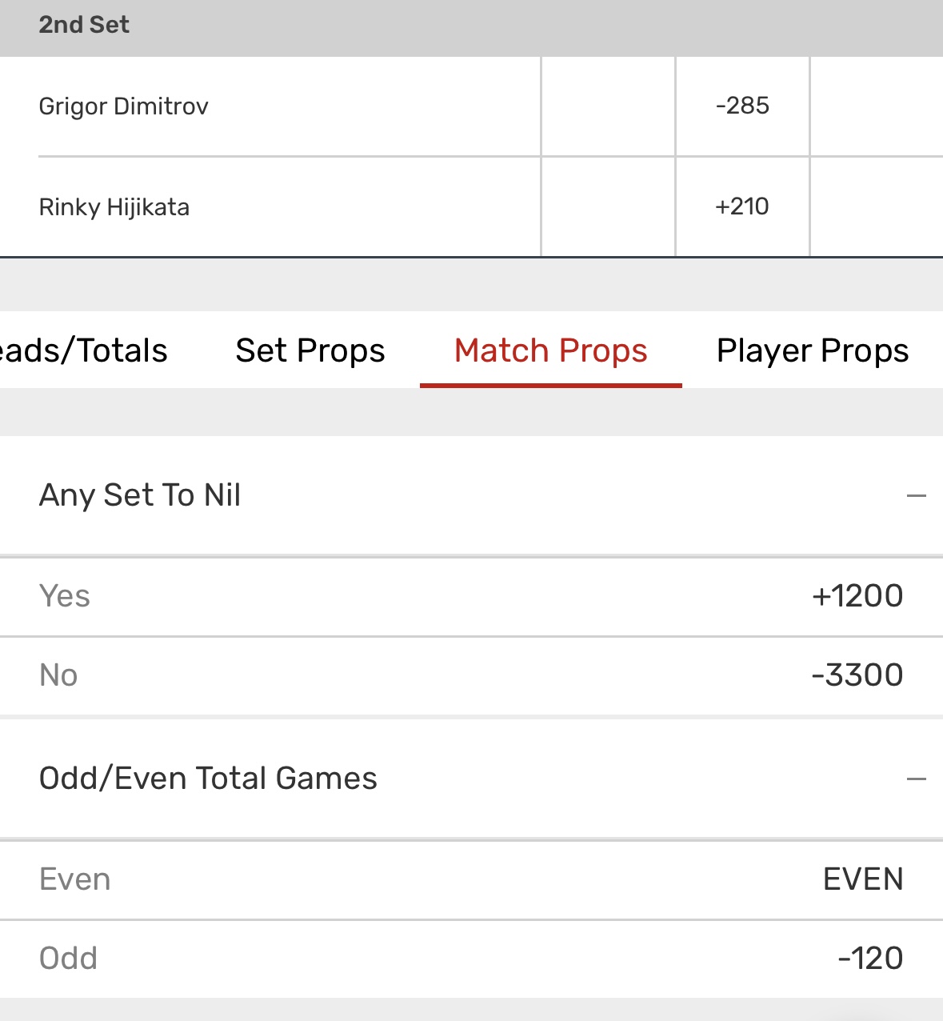The image size is (943, 1021).
Task: Click the Odd/Even Total Games title text
Action: [x=208, y=779]
